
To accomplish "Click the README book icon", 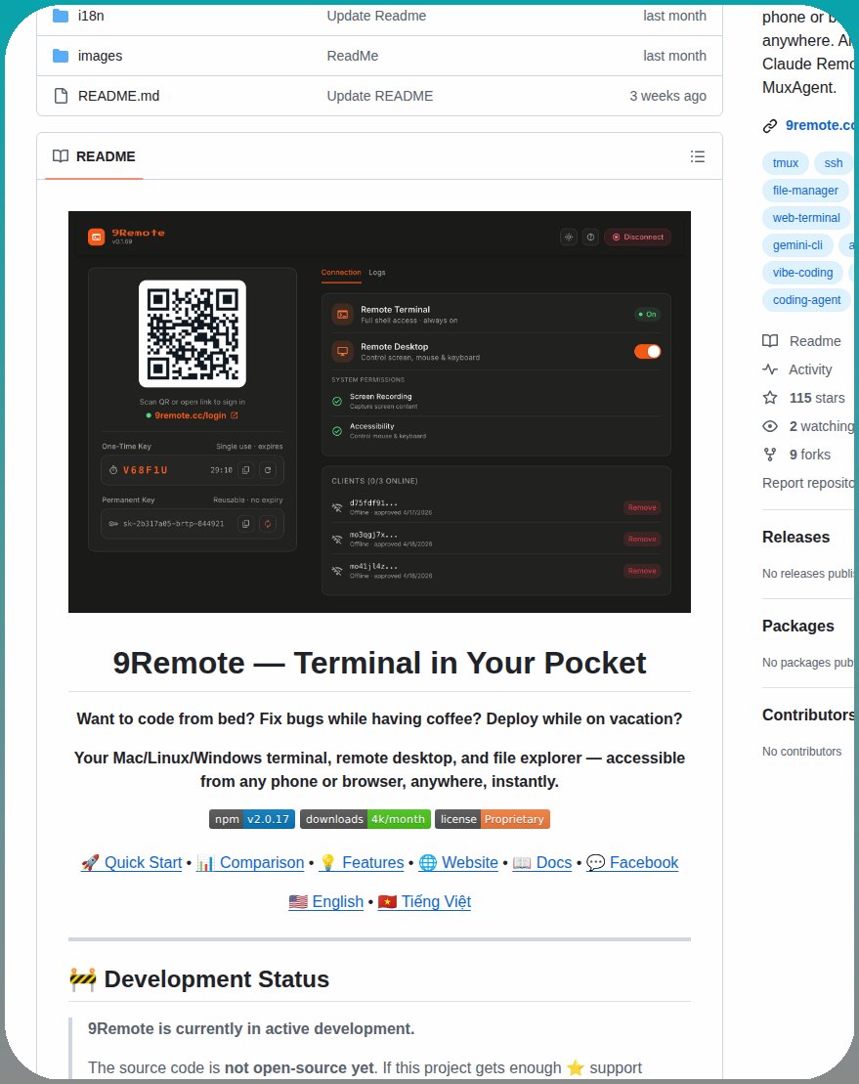I will (x=61, y=156).
